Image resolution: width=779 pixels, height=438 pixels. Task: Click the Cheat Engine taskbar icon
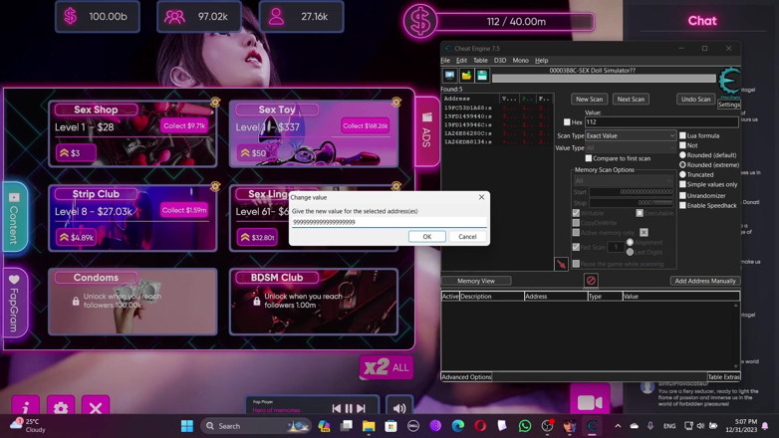point(592,426)
